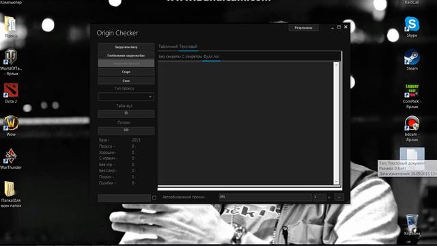Click the Без игр counter label

pos(107,165)
